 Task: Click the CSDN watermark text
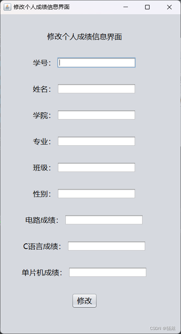point(163,328)
